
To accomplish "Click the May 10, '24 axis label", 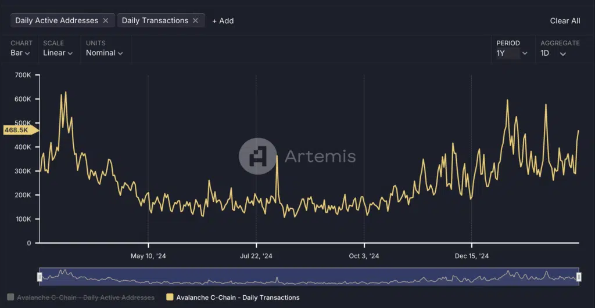I will click(148, 256).
